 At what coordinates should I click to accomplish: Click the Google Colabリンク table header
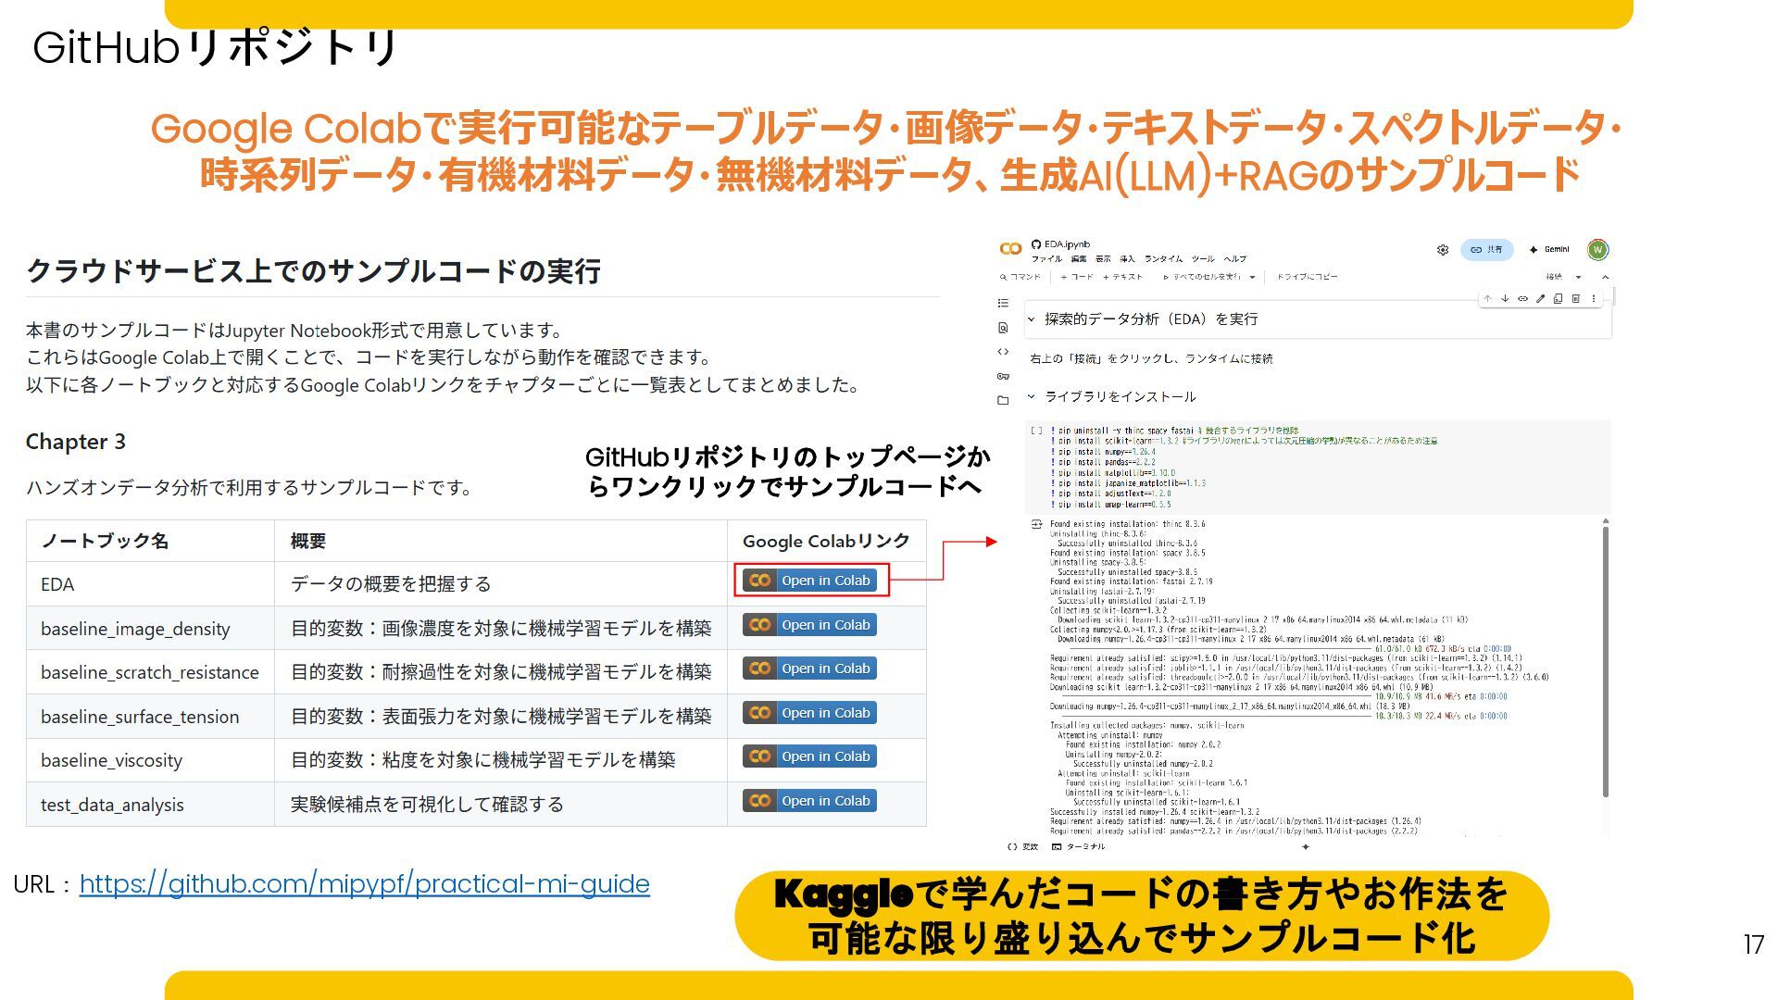[x=826, y=541]
